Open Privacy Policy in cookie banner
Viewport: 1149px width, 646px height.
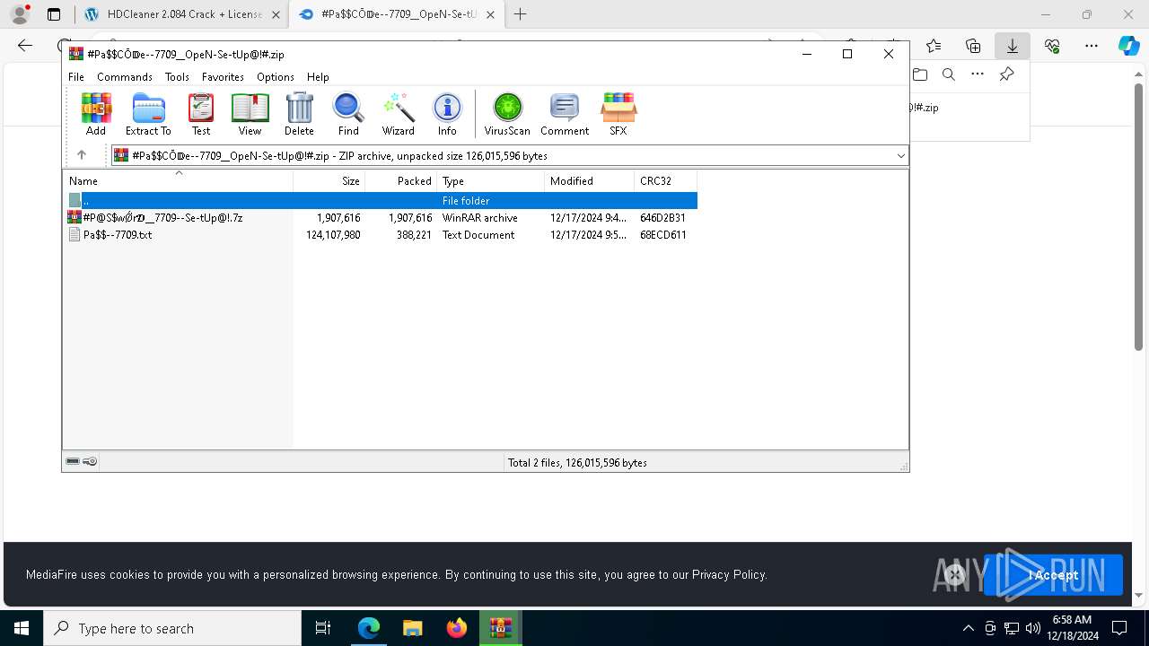728,574
